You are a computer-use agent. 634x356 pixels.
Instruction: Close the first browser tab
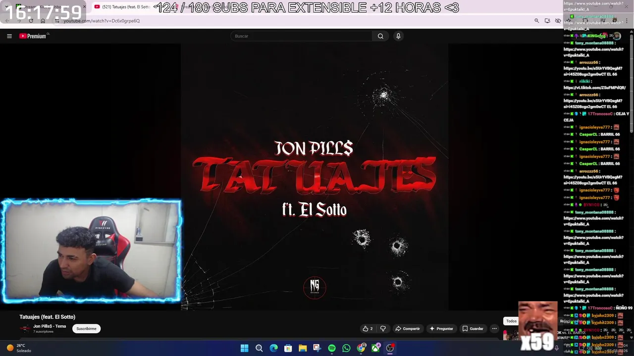tap(84, 7)
